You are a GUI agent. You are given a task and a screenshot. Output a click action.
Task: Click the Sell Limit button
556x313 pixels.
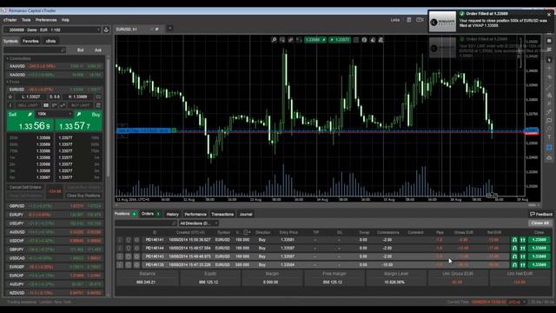click(28, 105)
